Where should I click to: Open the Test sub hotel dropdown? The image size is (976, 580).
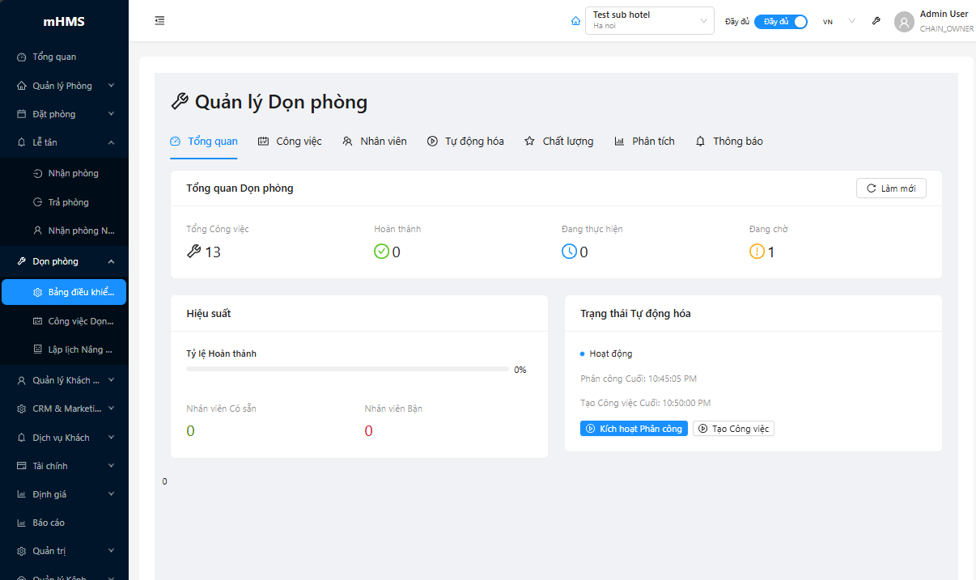pos(649,20)
